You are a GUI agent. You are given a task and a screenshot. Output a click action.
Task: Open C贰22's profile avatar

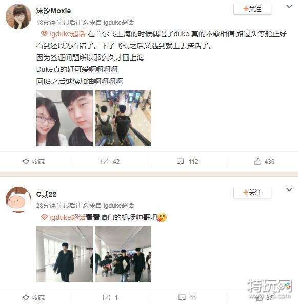tap(18, 199)
